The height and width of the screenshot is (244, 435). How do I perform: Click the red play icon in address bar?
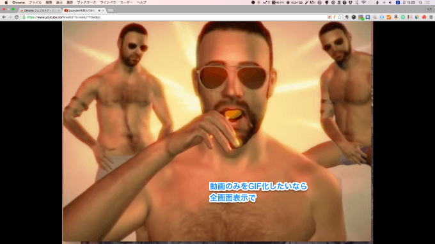click(329, 17)
